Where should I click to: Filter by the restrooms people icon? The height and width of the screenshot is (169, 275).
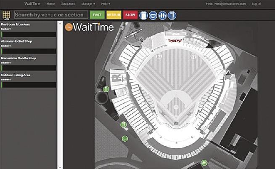[162, 15]
